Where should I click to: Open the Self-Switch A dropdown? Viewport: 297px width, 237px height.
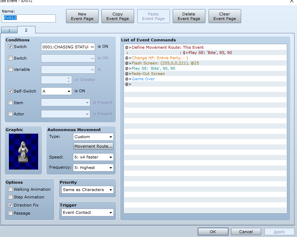(57, 91)
